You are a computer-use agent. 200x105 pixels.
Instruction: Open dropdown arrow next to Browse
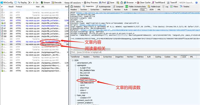pos(135,2)
